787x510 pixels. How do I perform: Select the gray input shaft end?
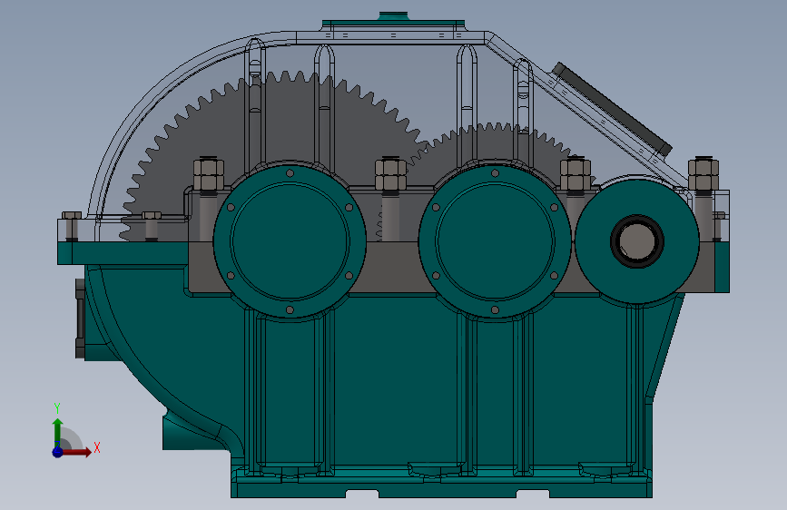pos(636,241)
